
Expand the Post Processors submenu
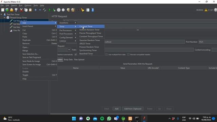coord(67,34)
